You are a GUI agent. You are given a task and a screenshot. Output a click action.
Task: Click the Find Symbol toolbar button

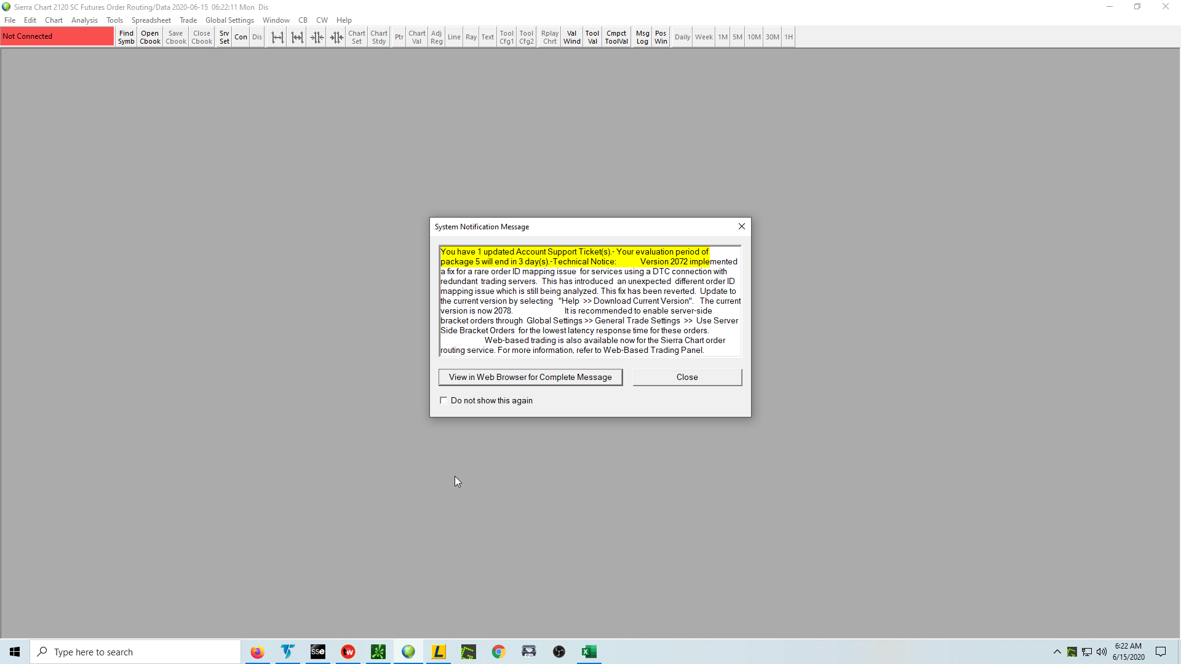click(126, 37)
